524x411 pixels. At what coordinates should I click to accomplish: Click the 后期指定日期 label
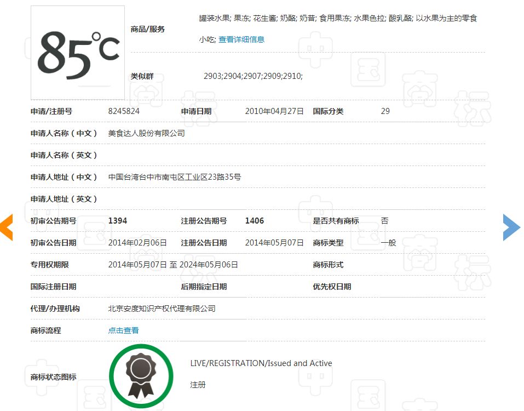point(204,287)
